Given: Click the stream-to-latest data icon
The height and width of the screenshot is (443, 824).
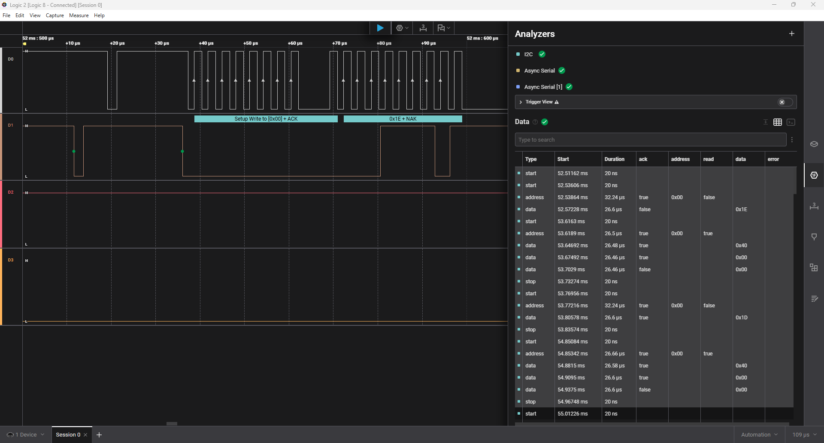Looking at the screenshot, I should click(766, 122).
